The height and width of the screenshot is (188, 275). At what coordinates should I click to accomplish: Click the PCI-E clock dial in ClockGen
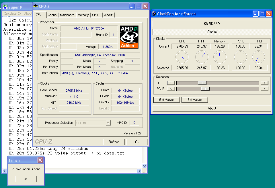241,57
